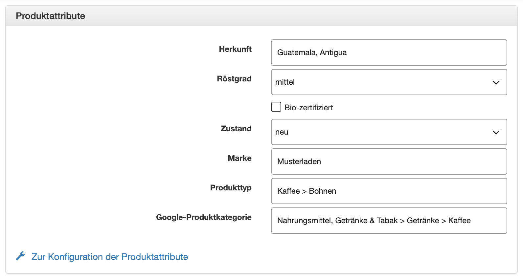Enable the Bio-zertifiziert checkbox
This screenshot has height=279, width=523.
click(x=276, y=107)
